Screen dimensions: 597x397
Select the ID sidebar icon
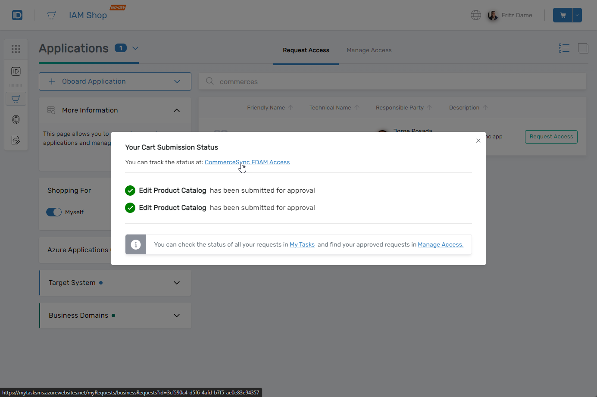coord(16,72)
